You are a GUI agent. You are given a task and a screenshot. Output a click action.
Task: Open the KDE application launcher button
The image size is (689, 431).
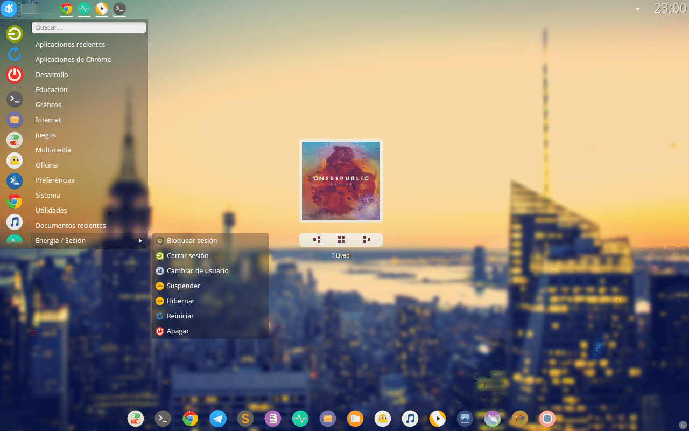[x=9, y=9]
